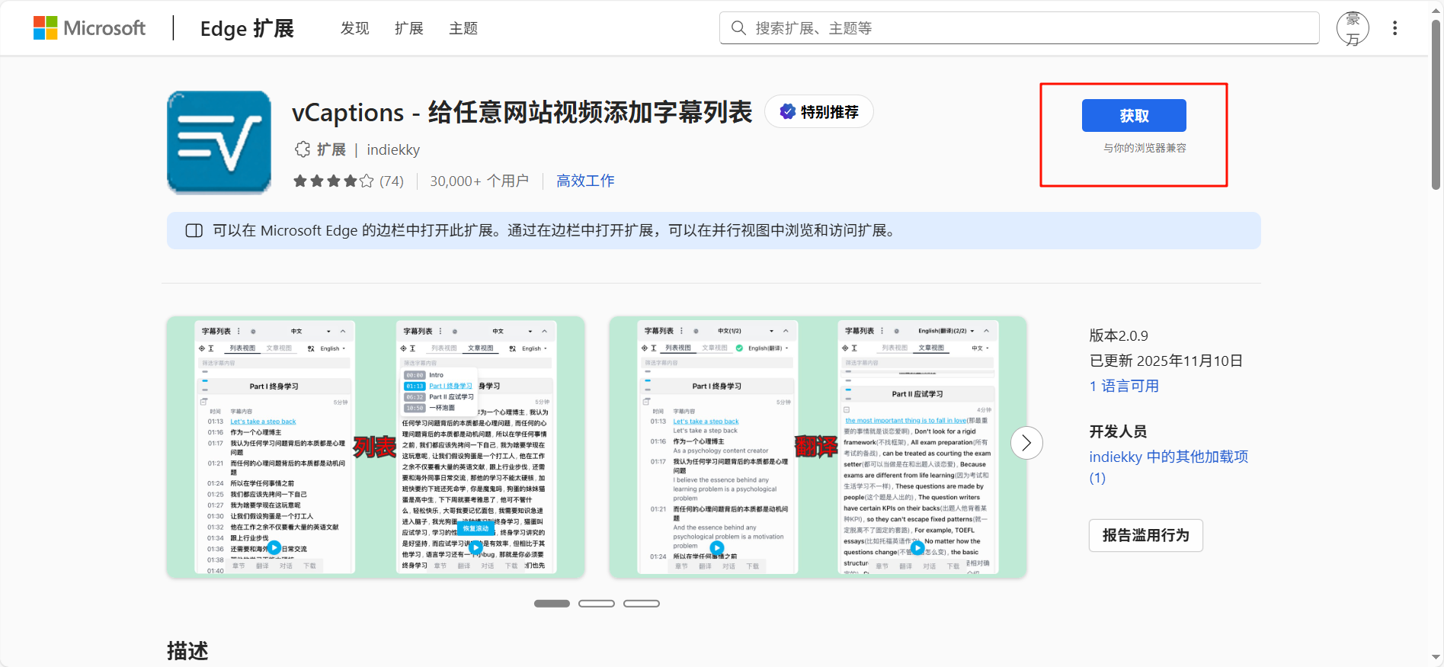This screenshot has height=667, width=1444.
Task: Click the next screenshot arrow
Action: [x=1026, y=443]
